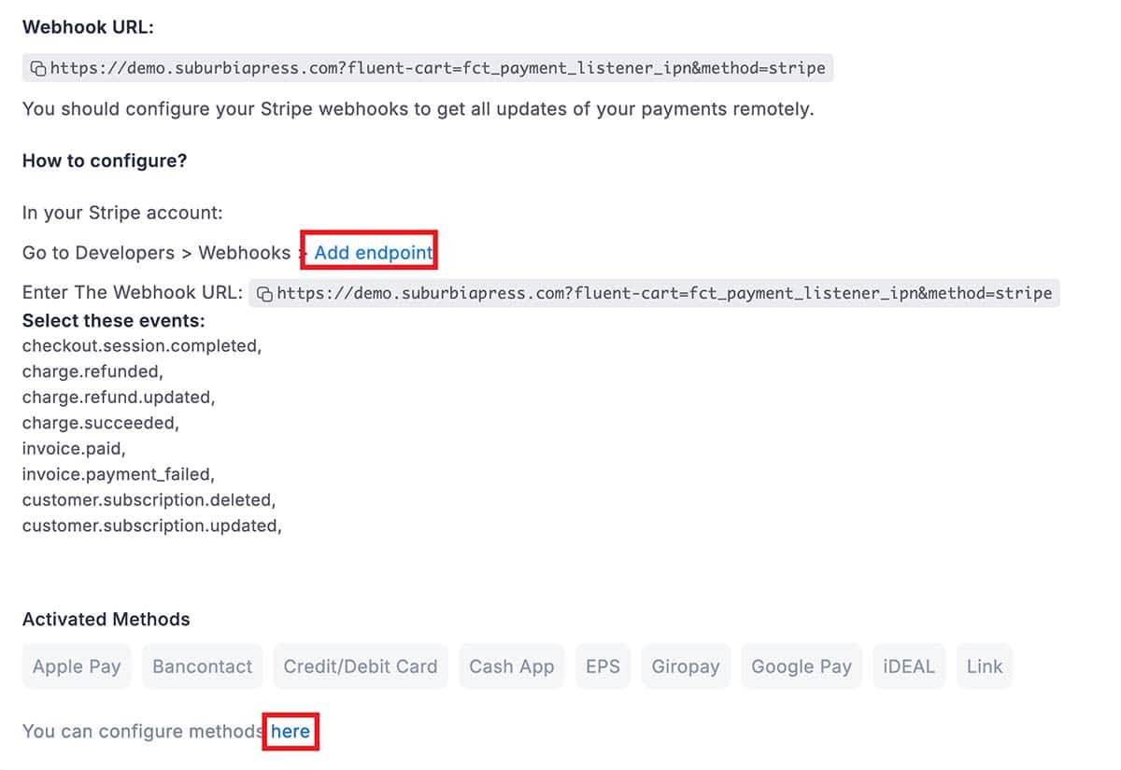Click the charge.succeeded event text

point(100,423)
